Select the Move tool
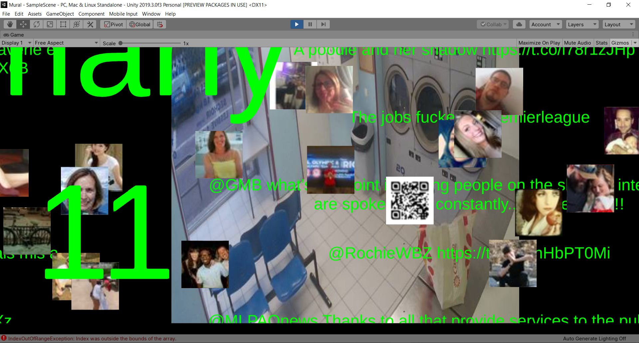Viewport: 639px width, 343px height. (x=23, y=24)
